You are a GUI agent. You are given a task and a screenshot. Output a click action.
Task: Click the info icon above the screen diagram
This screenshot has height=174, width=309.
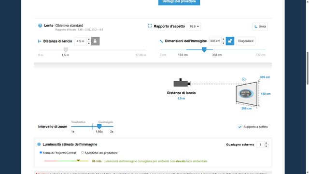coord(243,79)
